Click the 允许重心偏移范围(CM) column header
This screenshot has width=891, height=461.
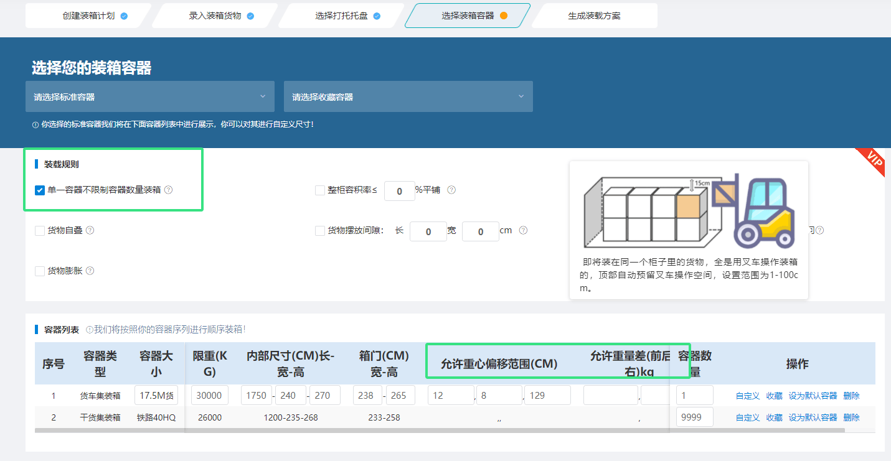click(499, 364)
